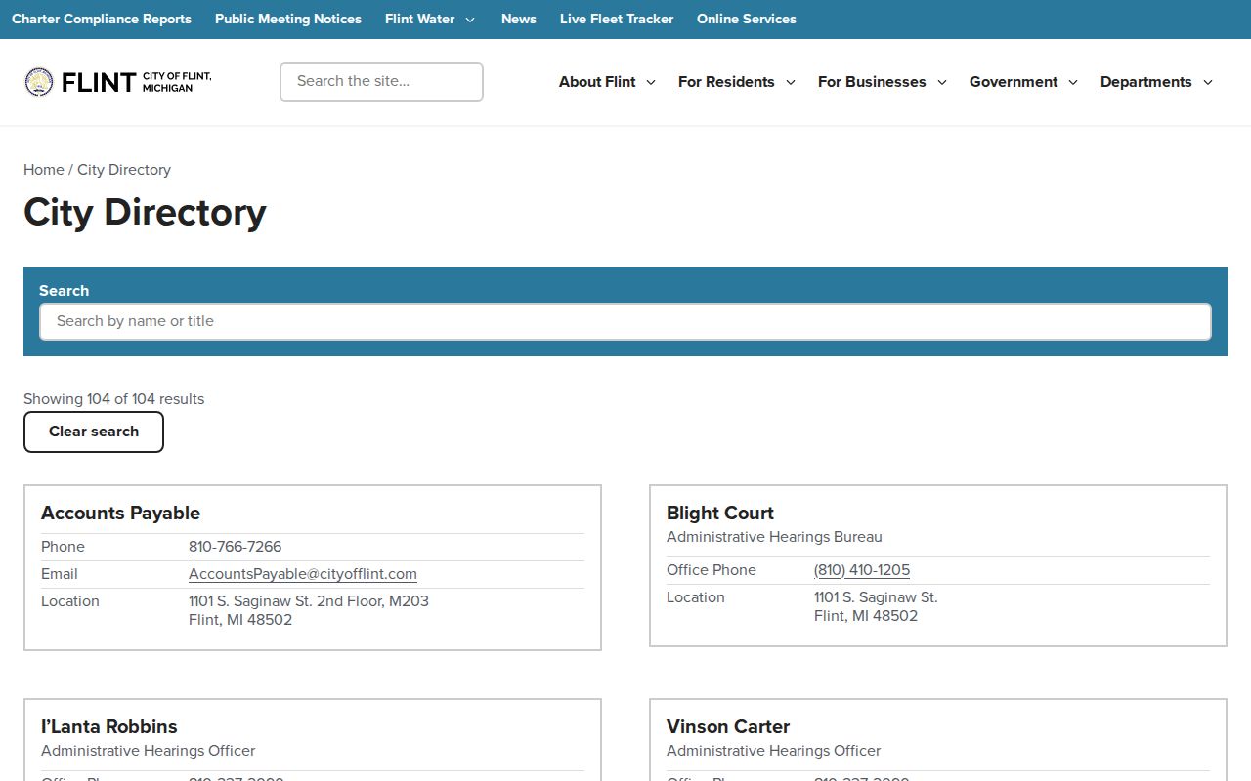This screenshot has height=781, width=1251.
Task: Expand the Flint Water chevron
Action: 470,20
